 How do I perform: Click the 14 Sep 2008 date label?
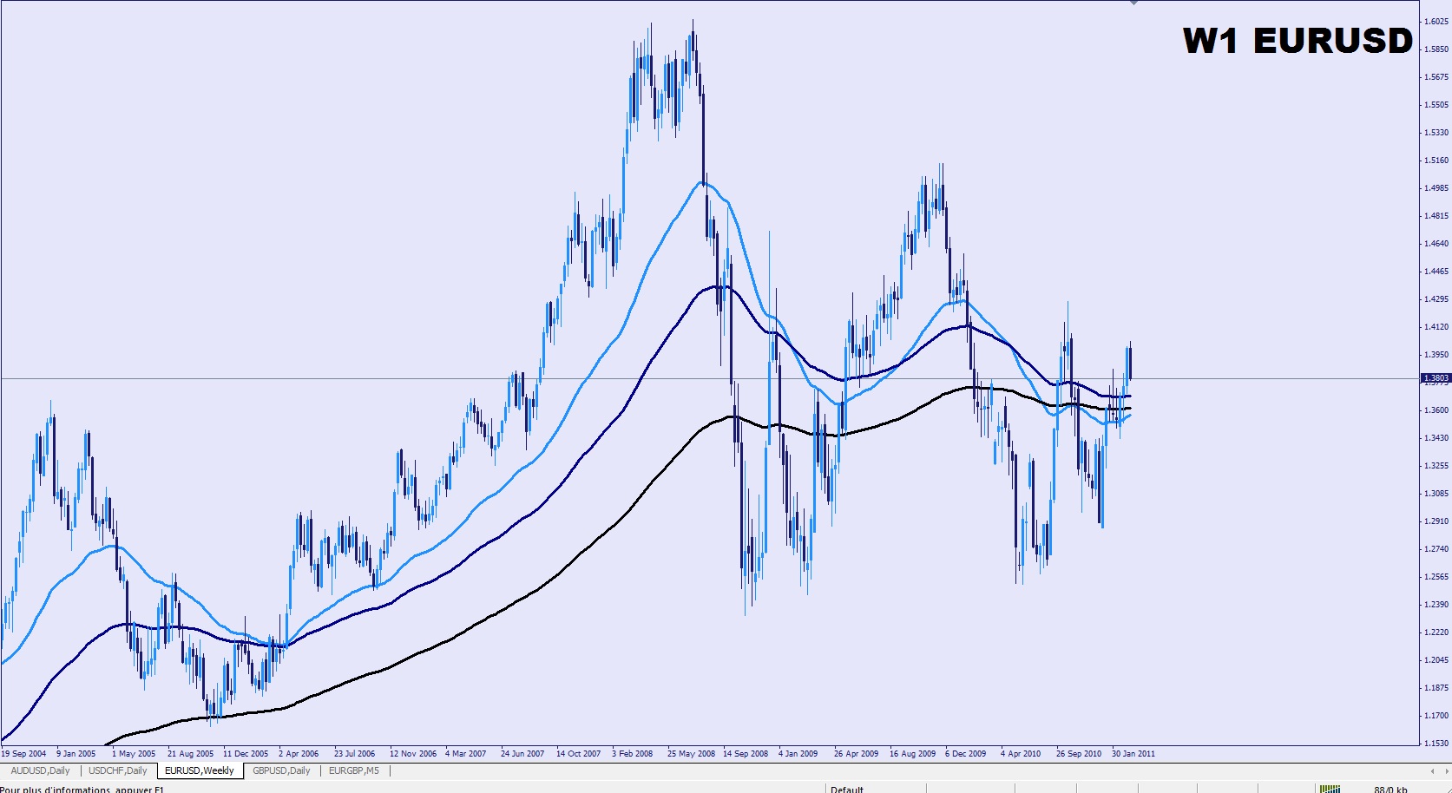tap(746, 754)
